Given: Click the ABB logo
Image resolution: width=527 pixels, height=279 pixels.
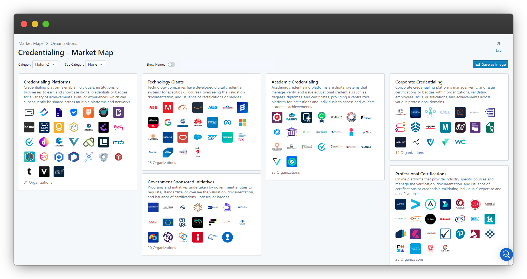Looking at the screenshot, I should [x=153, y=107].
